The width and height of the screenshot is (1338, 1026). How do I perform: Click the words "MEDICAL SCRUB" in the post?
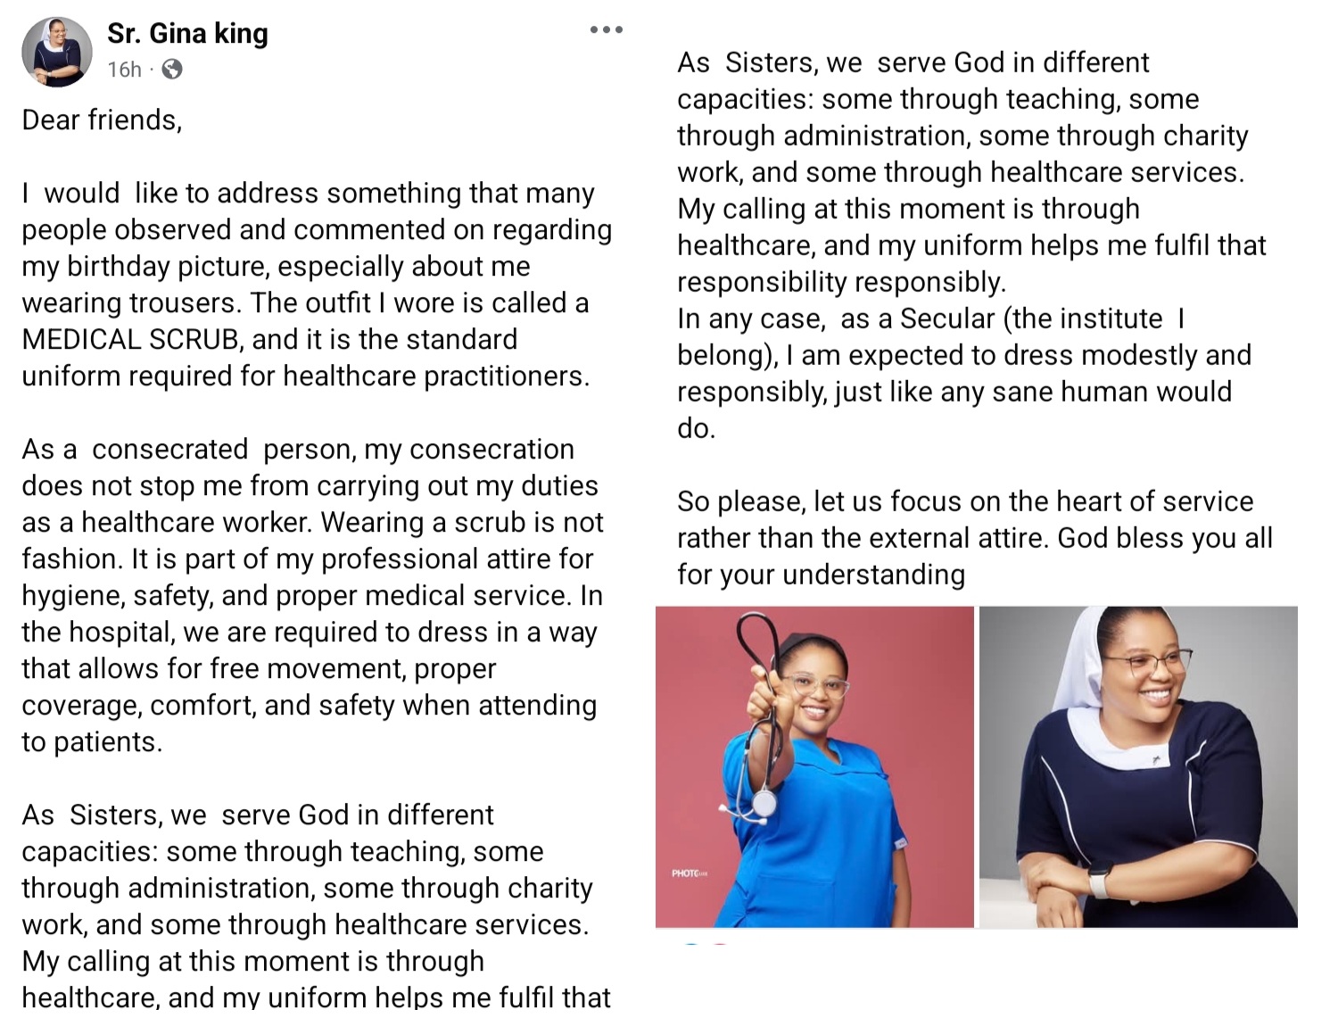(129, 339)
